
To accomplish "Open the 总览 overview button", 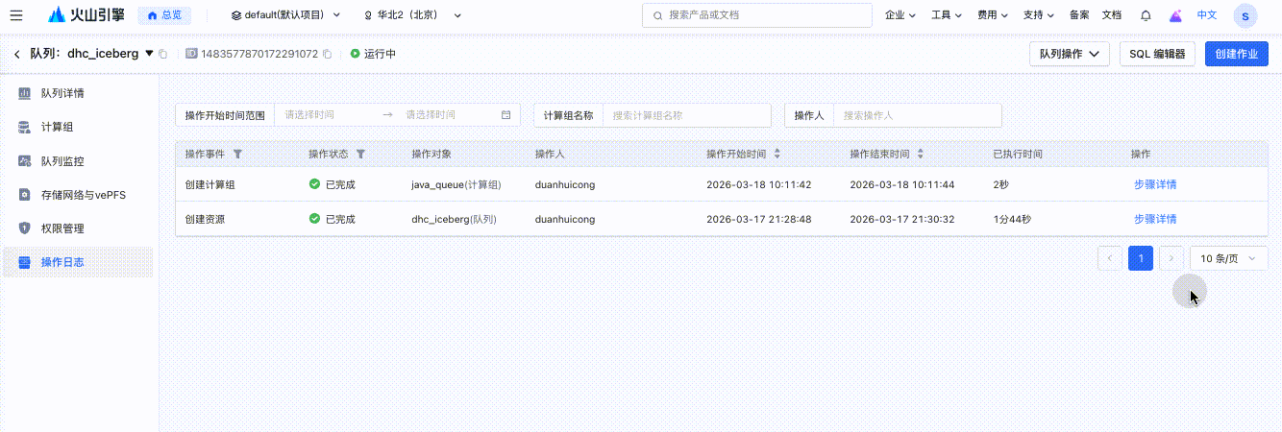I will tap(163, 15).
